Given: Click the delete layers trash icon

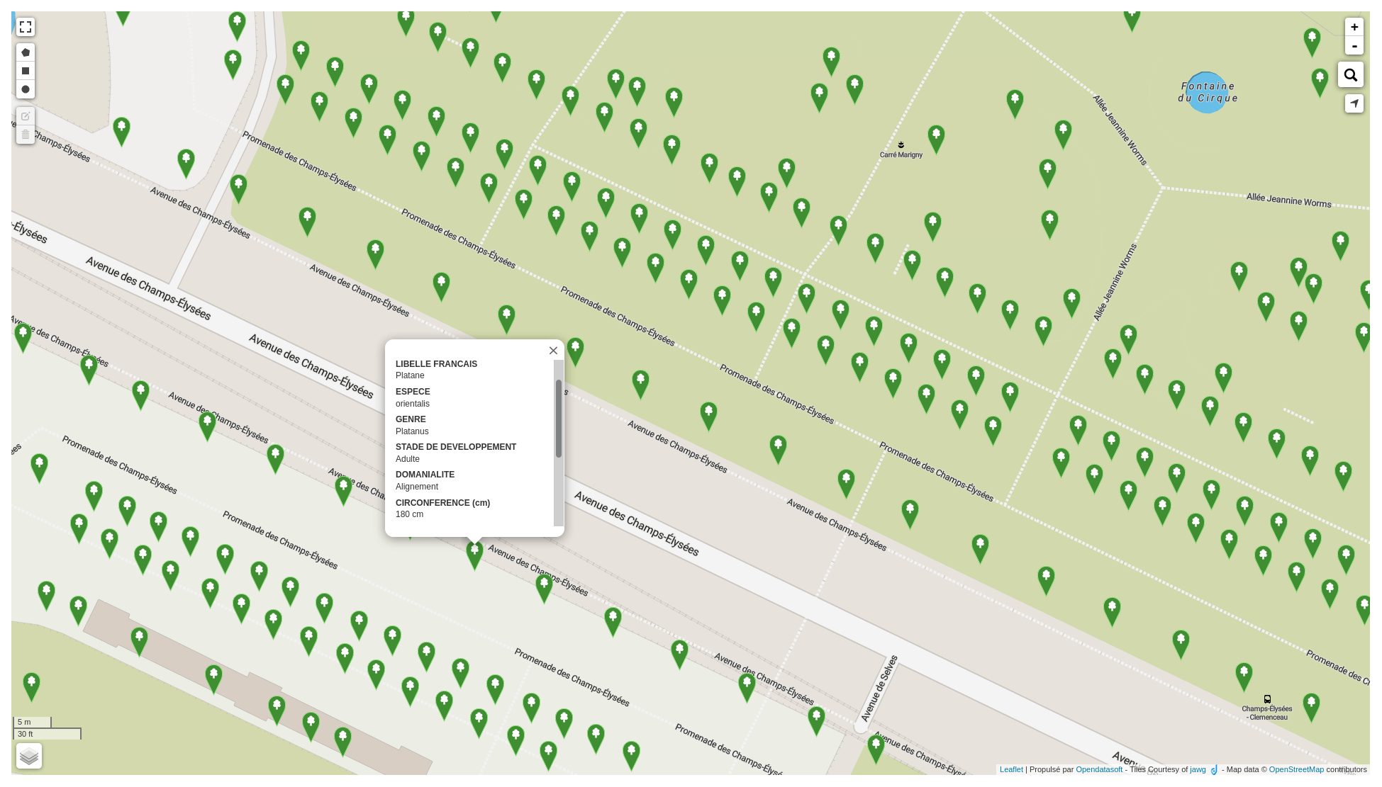Looking at the screenshot, I should click(26, 135).
